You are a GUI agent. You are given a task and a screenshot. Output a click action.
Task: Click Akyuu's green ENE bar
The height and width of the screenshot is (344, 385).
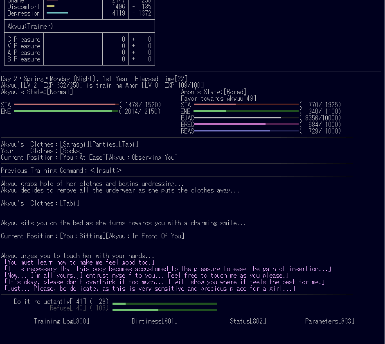click(x=66, y=111)
